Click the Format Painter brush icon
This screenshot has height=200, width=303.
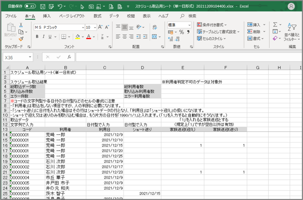pyautogui.click(x=21, y=39)
